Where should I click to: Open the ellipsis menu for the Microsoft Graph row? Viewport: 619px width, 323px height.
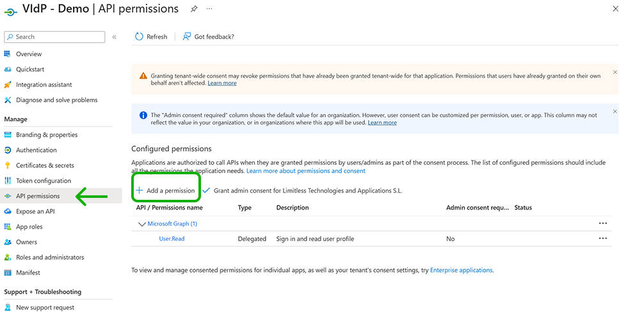(x=602, y=223)
